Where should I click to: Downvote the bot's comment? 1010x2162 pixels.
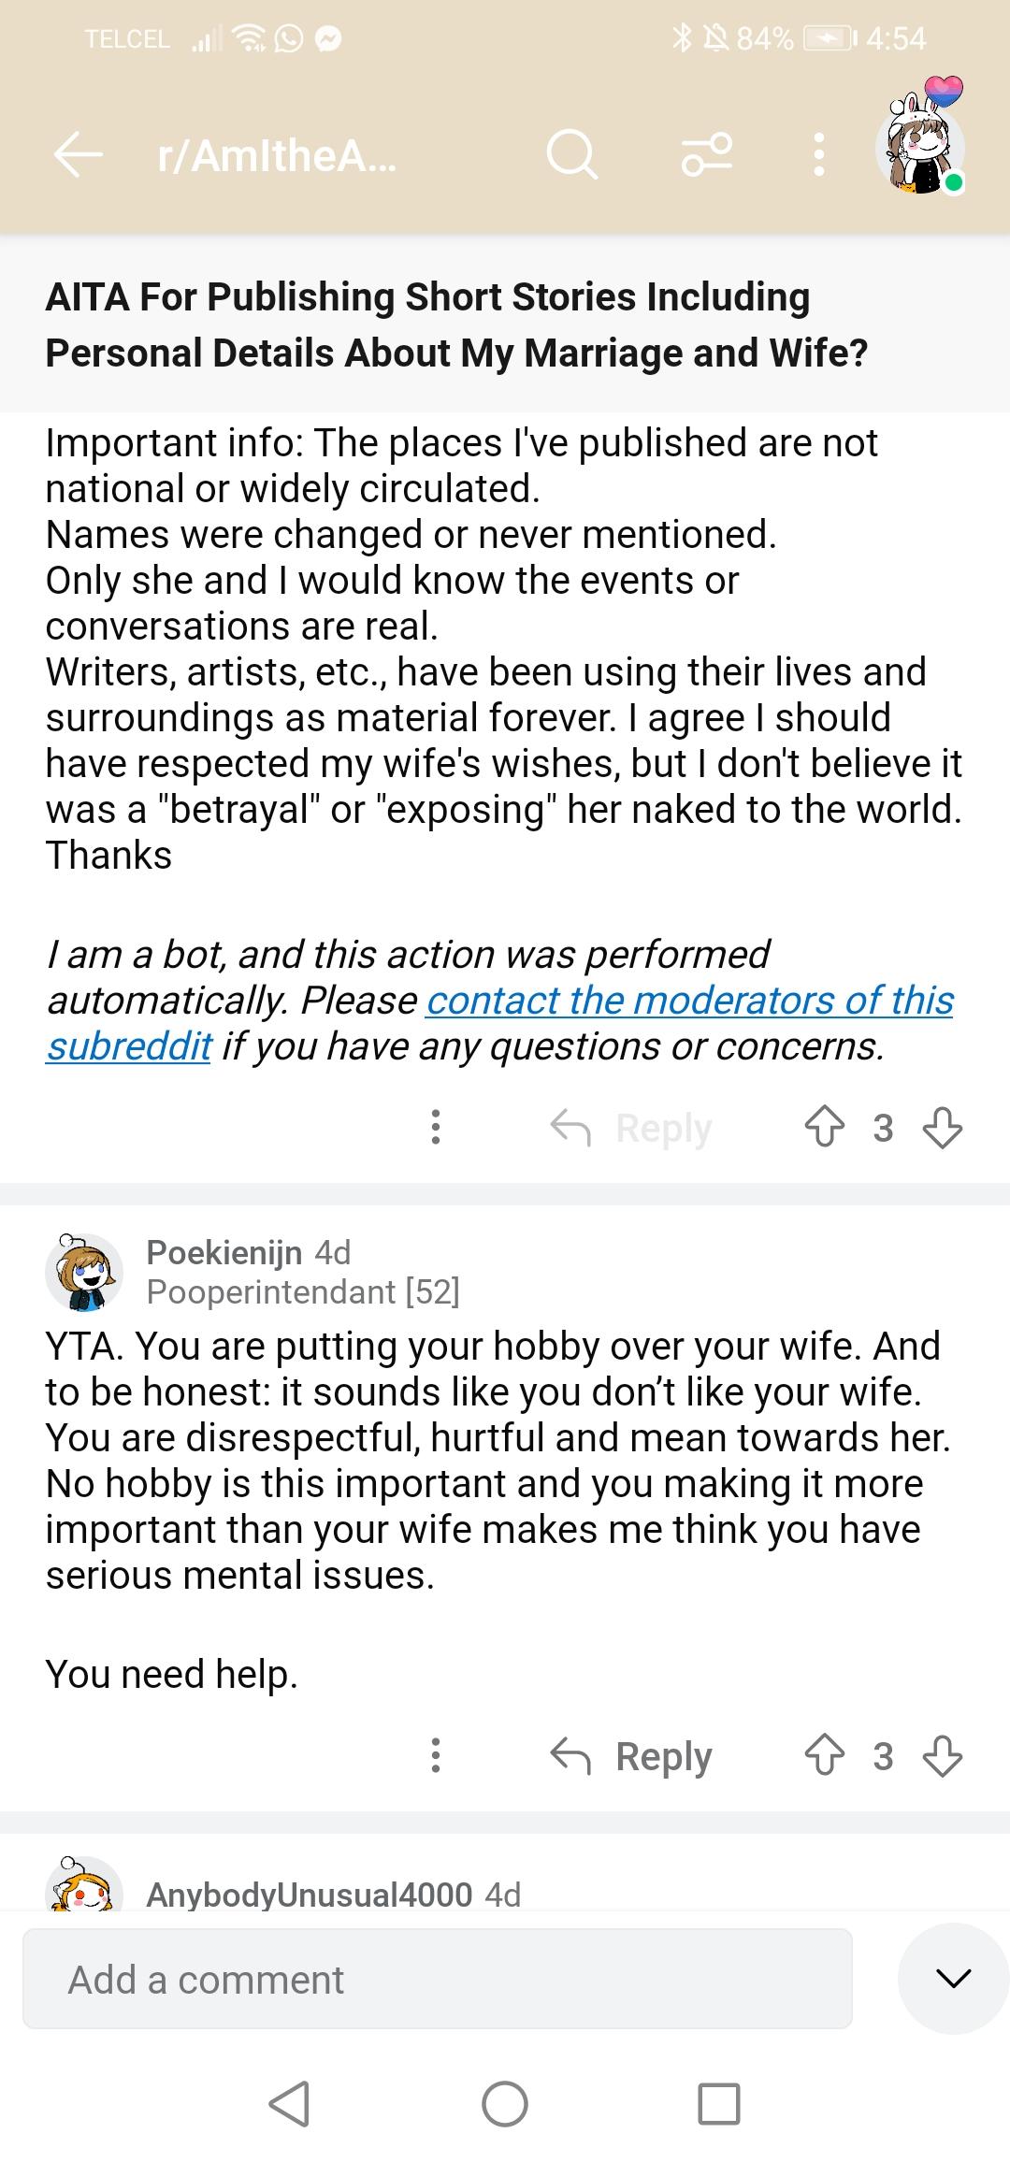[942, 1128]
